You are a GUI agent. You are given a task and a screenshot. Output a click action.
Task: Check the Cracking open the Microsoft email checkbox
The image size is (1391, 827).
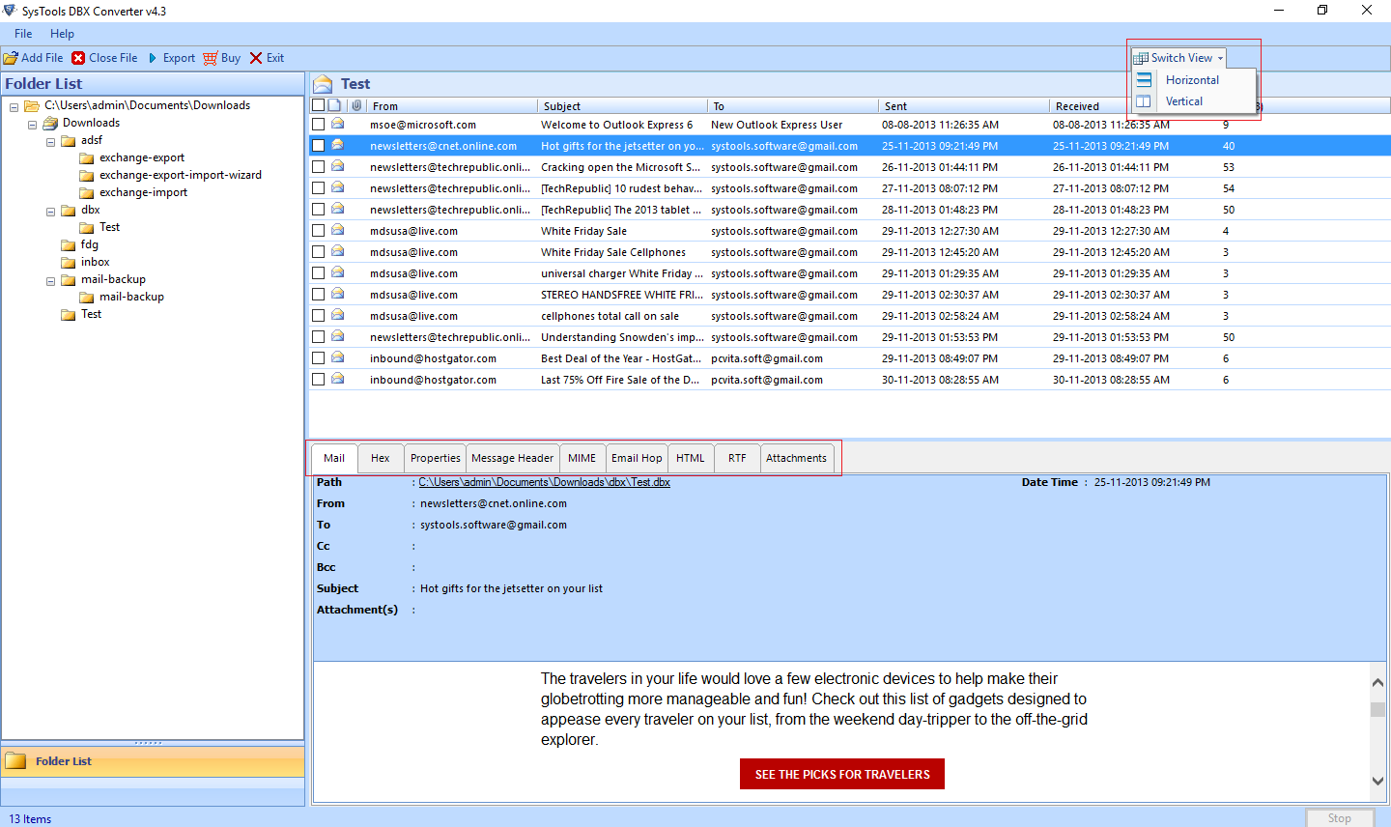pos(318,167)
